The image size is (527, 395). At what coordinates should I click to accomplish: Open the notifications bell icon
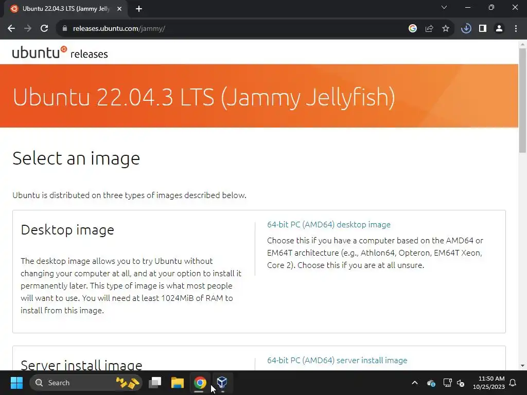(513, 383)
